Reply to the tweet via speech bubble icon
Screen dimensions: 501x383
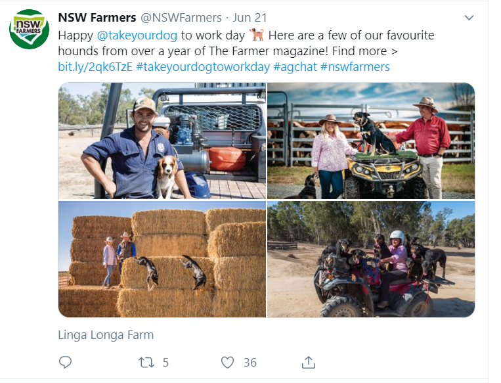point(65,362)
